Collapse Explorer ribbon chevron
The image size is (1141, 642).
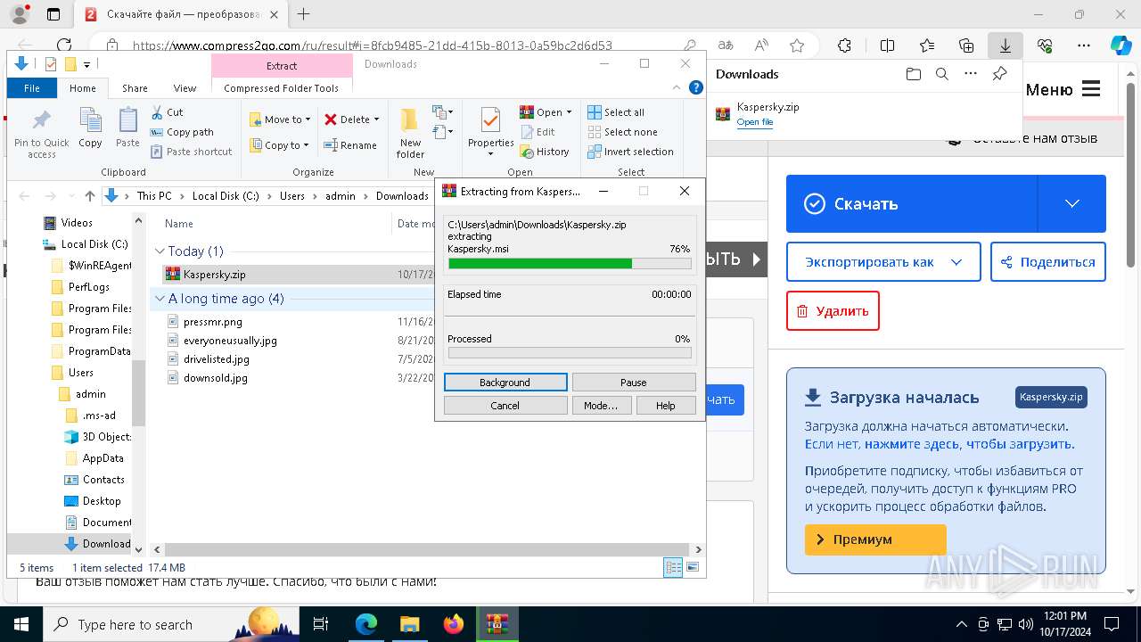click(677, 87)
